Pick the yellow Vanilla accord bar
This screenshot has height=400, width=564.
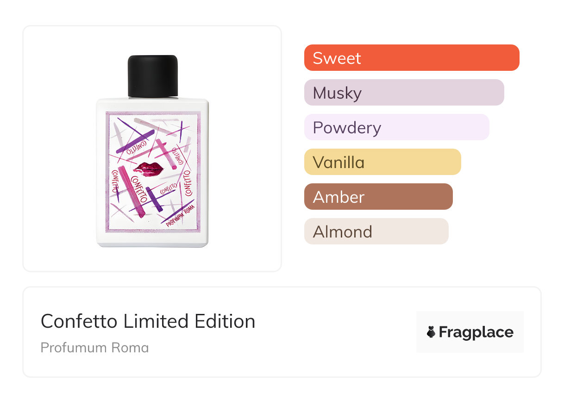click(x=382, y=162)
